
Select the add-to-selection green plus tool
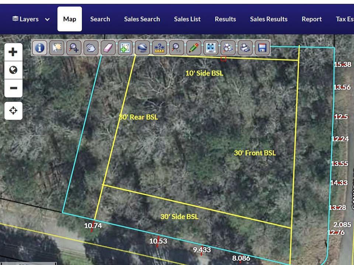tap(125, 48)
